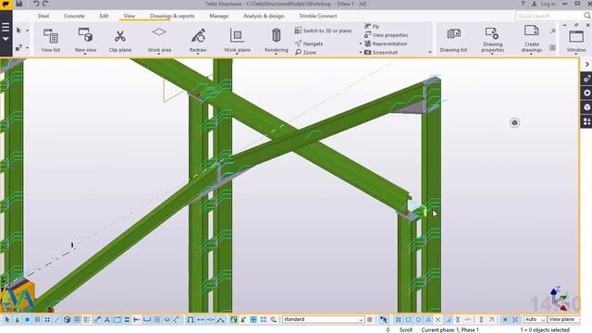Toggle snap to end points switch

pyautogui.click(x=408, y=319)
